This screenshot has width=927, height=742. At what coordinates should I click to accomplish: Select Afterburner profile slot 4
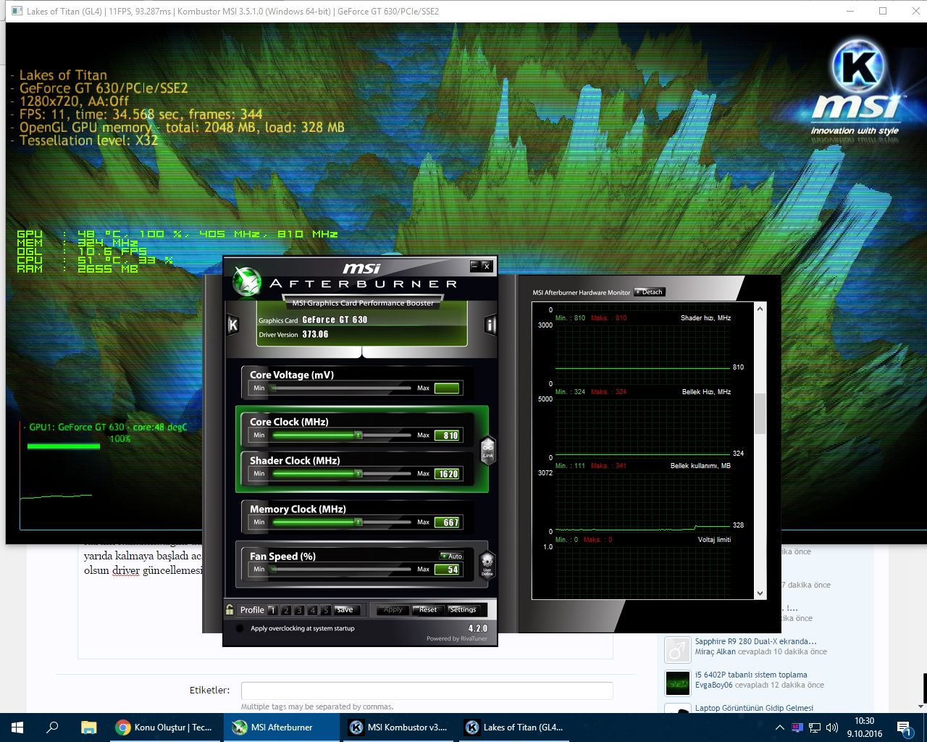[x=313, y=610]
